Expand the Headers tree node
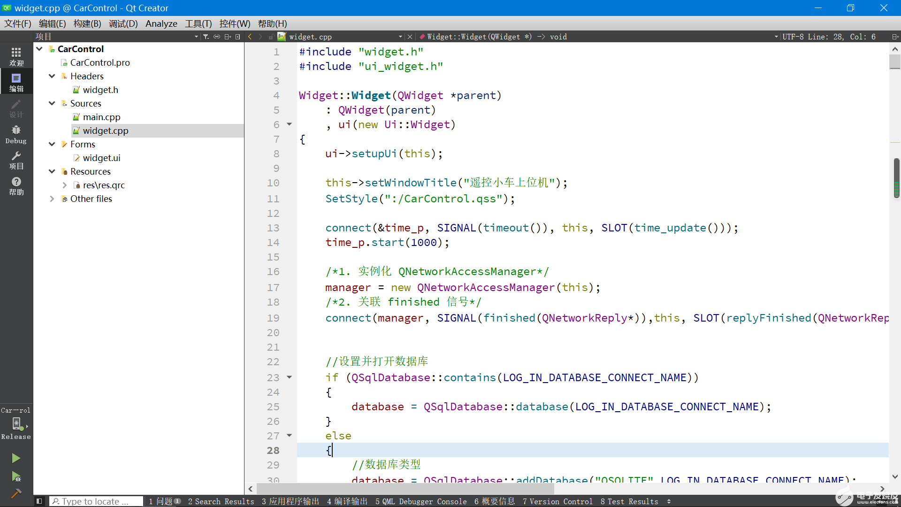The width and height of the screenshot is (901, 507). pyautogui.click(x=51, y=76)
